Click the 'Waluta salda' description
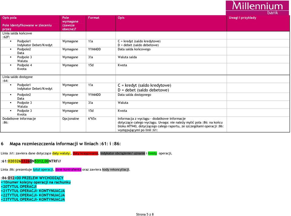Screen dimensions: 291x216 click(127, 57)
